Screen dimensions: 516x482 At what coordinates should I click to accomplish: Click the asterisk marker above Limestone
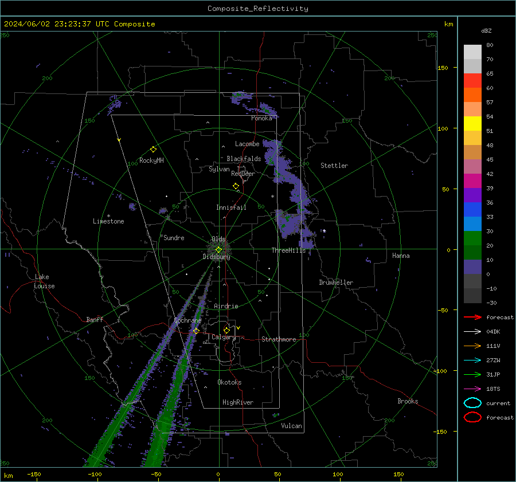108,216
